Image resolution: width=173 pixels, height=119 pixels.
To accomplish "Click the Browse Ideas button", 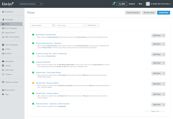I will point(149,13).
